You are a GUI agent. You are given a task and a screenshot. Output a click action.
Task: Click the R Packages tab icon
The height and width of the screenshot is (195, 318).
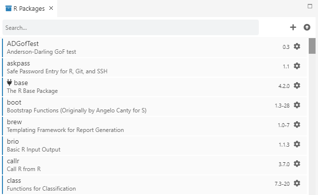tap(8, 8)
